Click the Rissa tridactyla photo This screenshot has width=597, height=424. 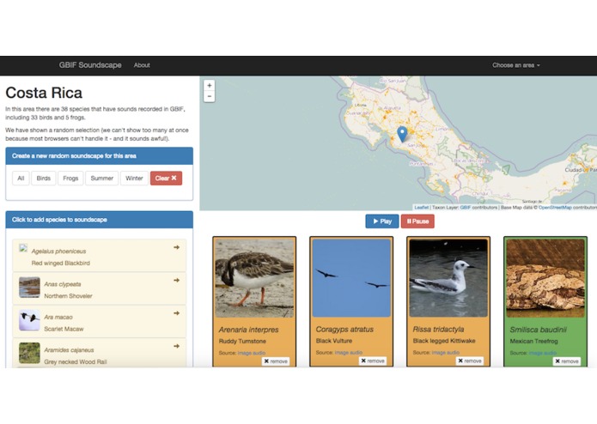[448, 278]
